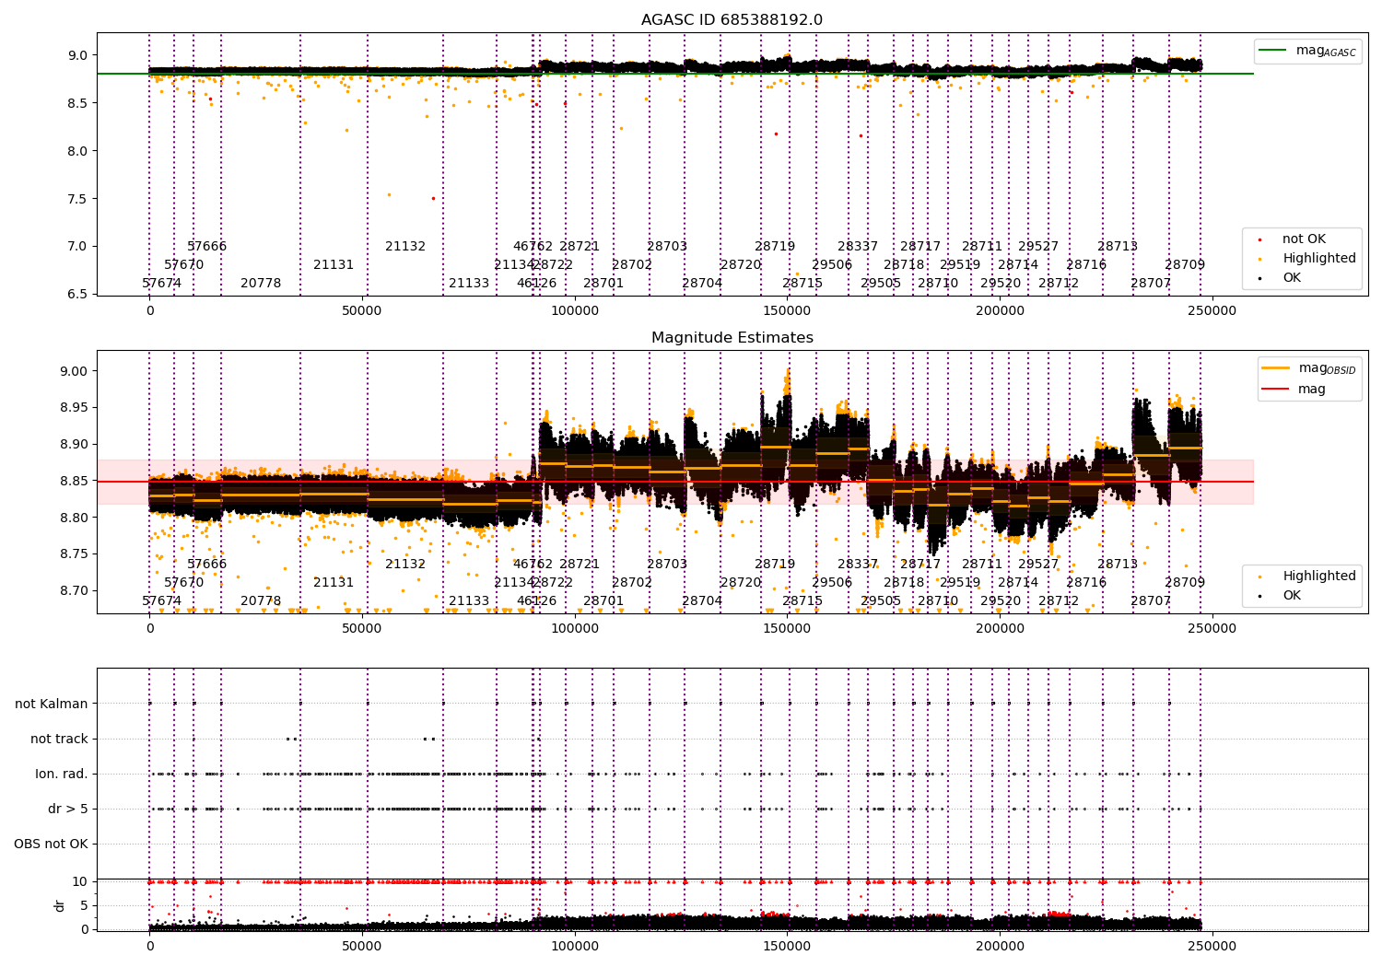
Task: Click the 28707 OBSID label in middle plot
Action: pyautogui.click(x=1151, y=601)
